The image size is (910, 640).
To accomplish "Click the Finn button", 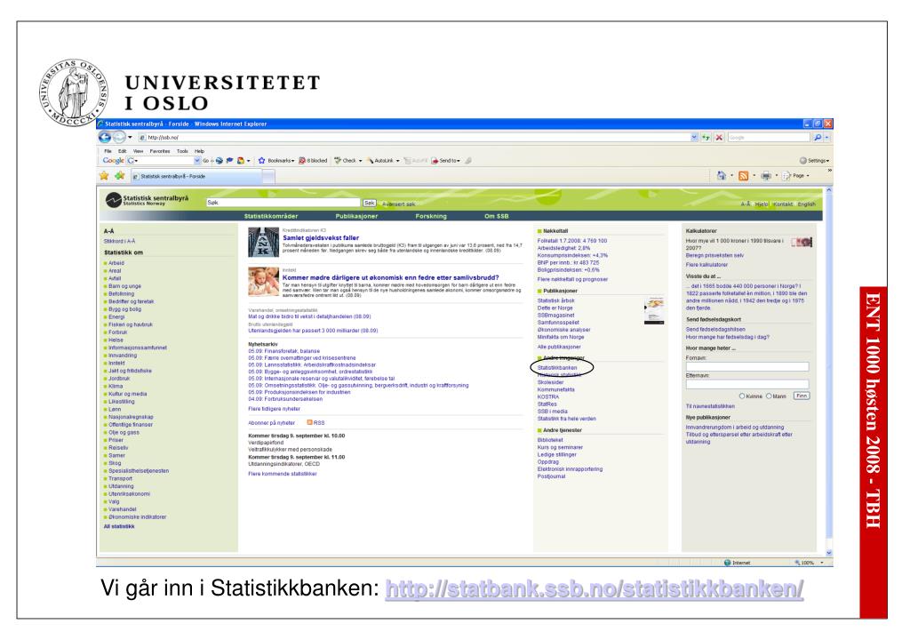I will (x=802, y=396).
